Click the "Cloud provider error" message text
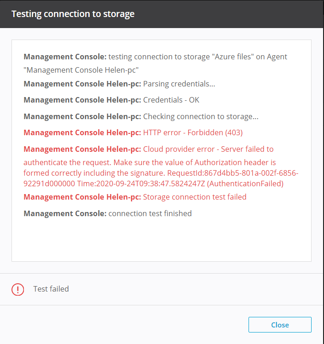The image size is (324, 344). [x=179, y=149]
